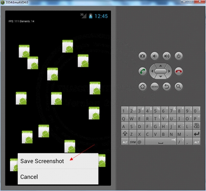Tap the slash question mark key
Viewport: 206px width, 191px height.
(180, 141)
